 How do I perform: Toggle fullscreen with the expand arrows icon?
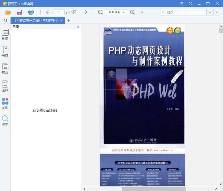coord(190,4)
